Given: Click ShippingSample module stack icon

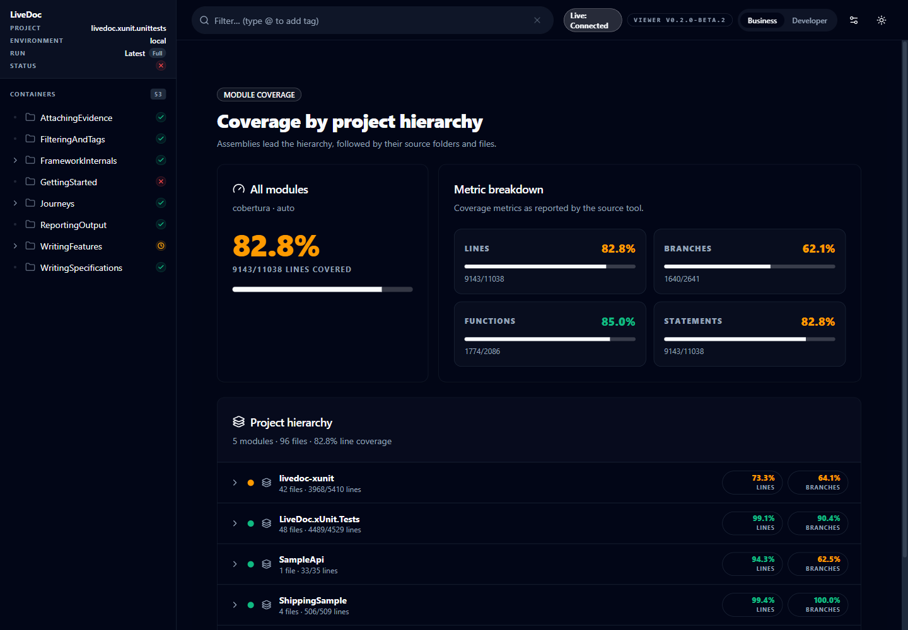Looking at the screenshot, I should click(267, 605).
